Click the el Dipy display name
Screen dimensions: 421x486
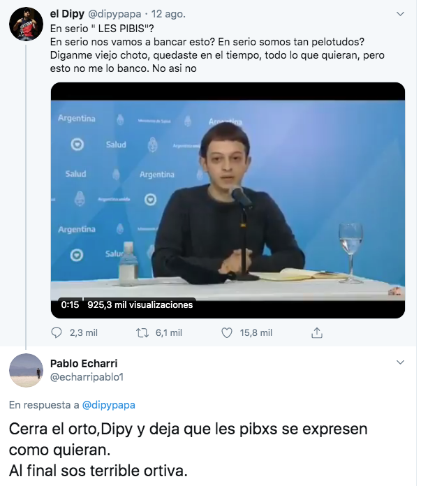[67, 13]
